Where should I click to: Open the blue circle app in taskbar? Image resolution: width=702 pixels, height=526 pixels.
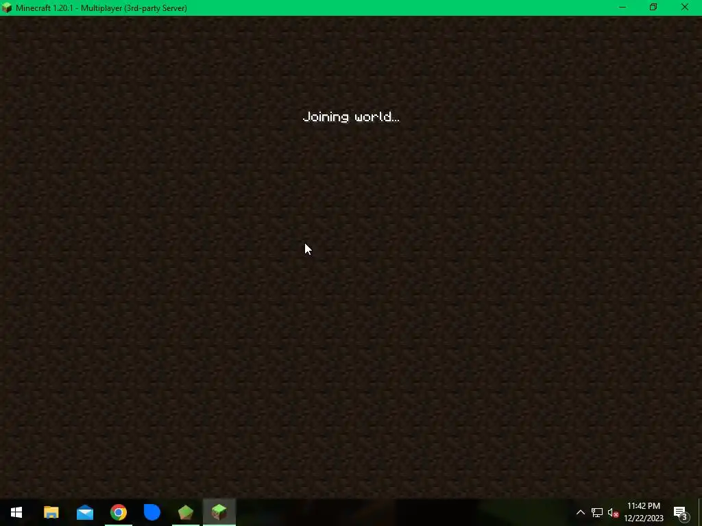point(152,512)
